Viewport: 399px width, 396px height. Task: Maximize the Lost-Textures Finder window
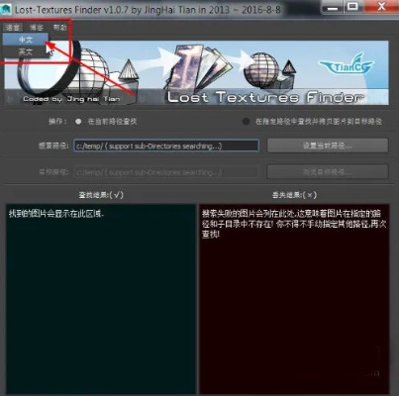click(x=352, y=7)
